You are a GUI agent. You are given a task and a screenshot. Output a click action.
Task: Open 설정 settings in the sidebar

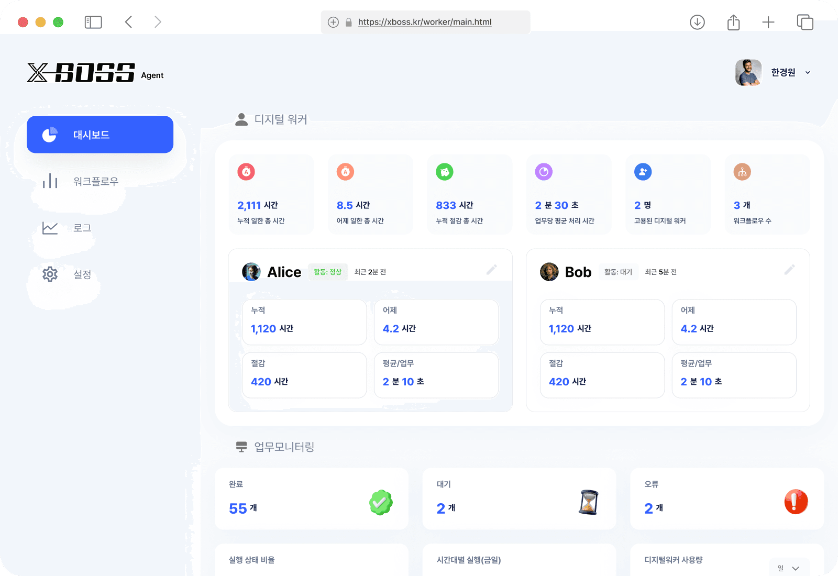pos(82,274)
